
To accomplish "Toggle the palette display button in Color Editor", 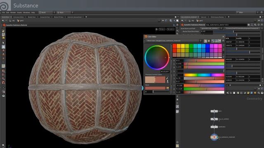I will pos(205,41).
